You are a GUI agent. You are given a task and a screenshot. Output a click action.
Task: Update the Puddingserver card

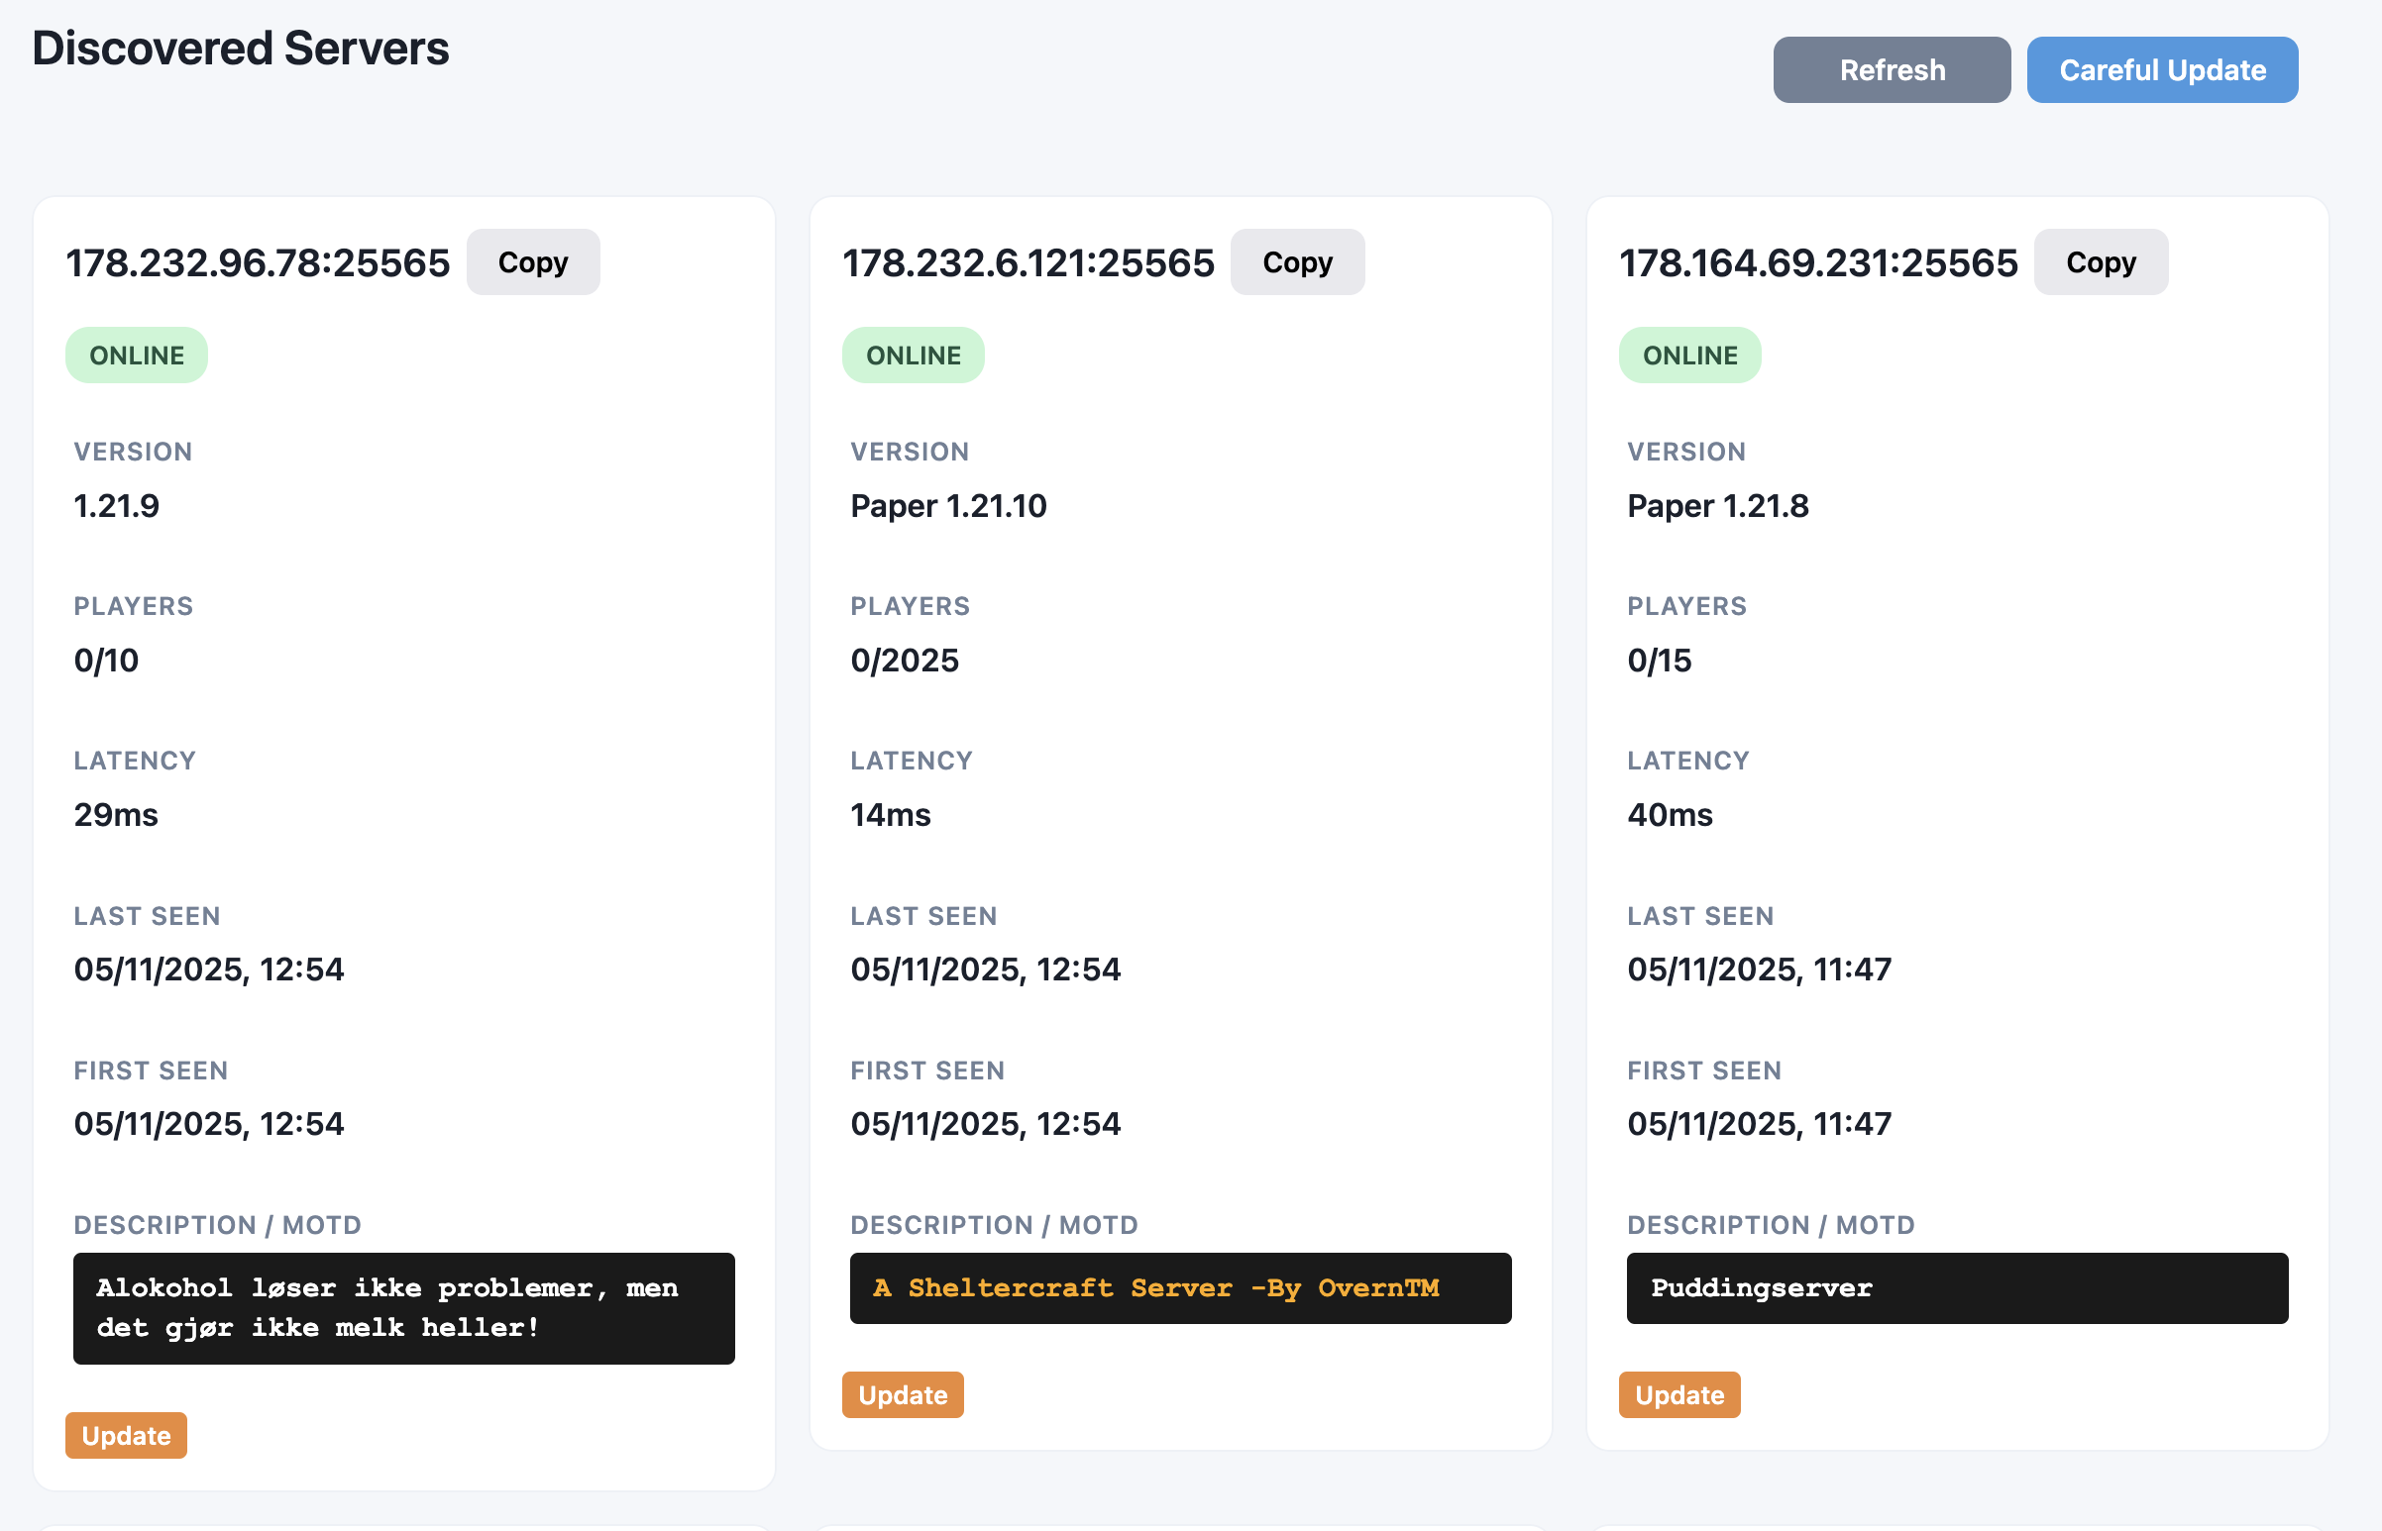[1678, 1393]
